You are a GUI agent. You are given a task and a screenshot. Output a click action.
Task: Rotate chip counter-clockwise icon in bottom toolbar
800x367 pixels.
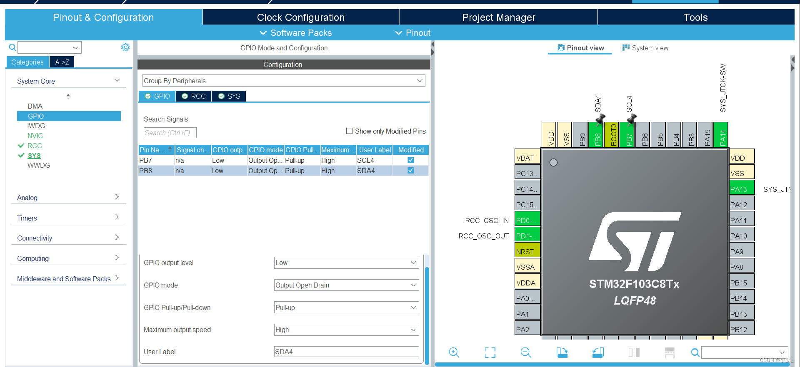pos(598,352)
